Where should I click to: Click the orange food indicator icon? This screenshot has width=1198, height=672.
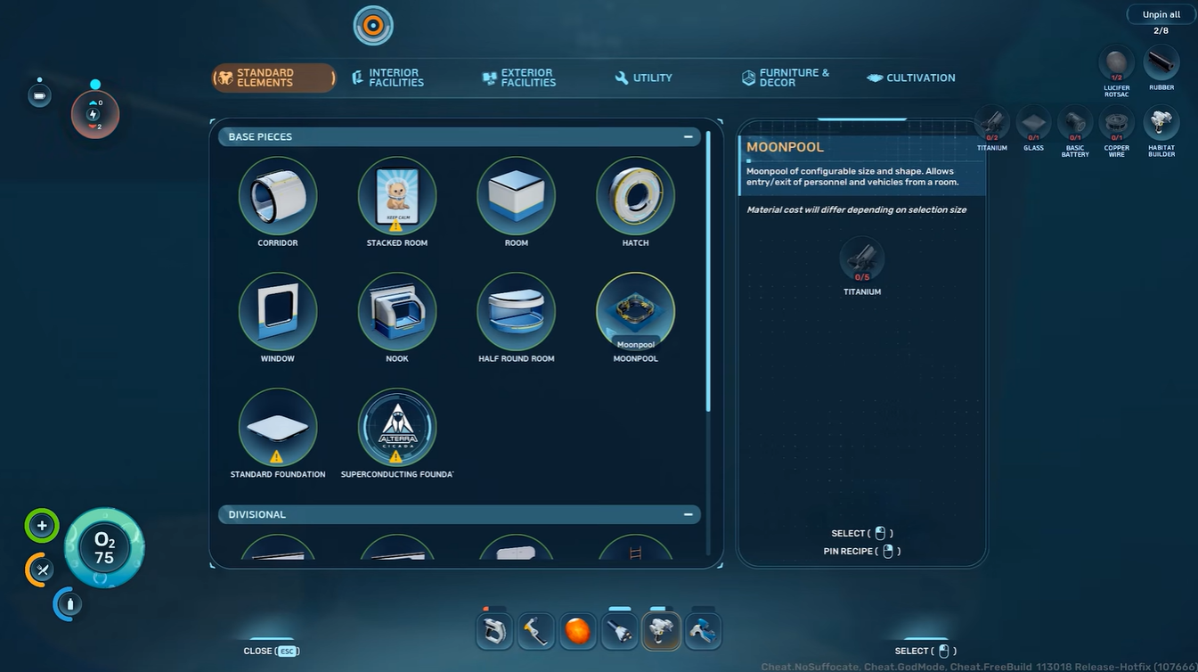(x=40, y=570)
